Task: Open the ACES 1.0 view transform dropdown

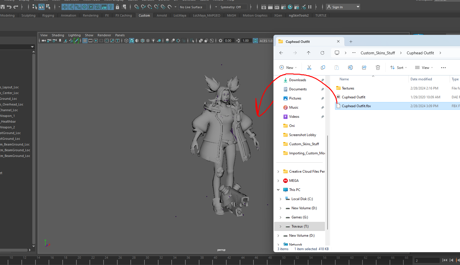Action: coord(266,41)
